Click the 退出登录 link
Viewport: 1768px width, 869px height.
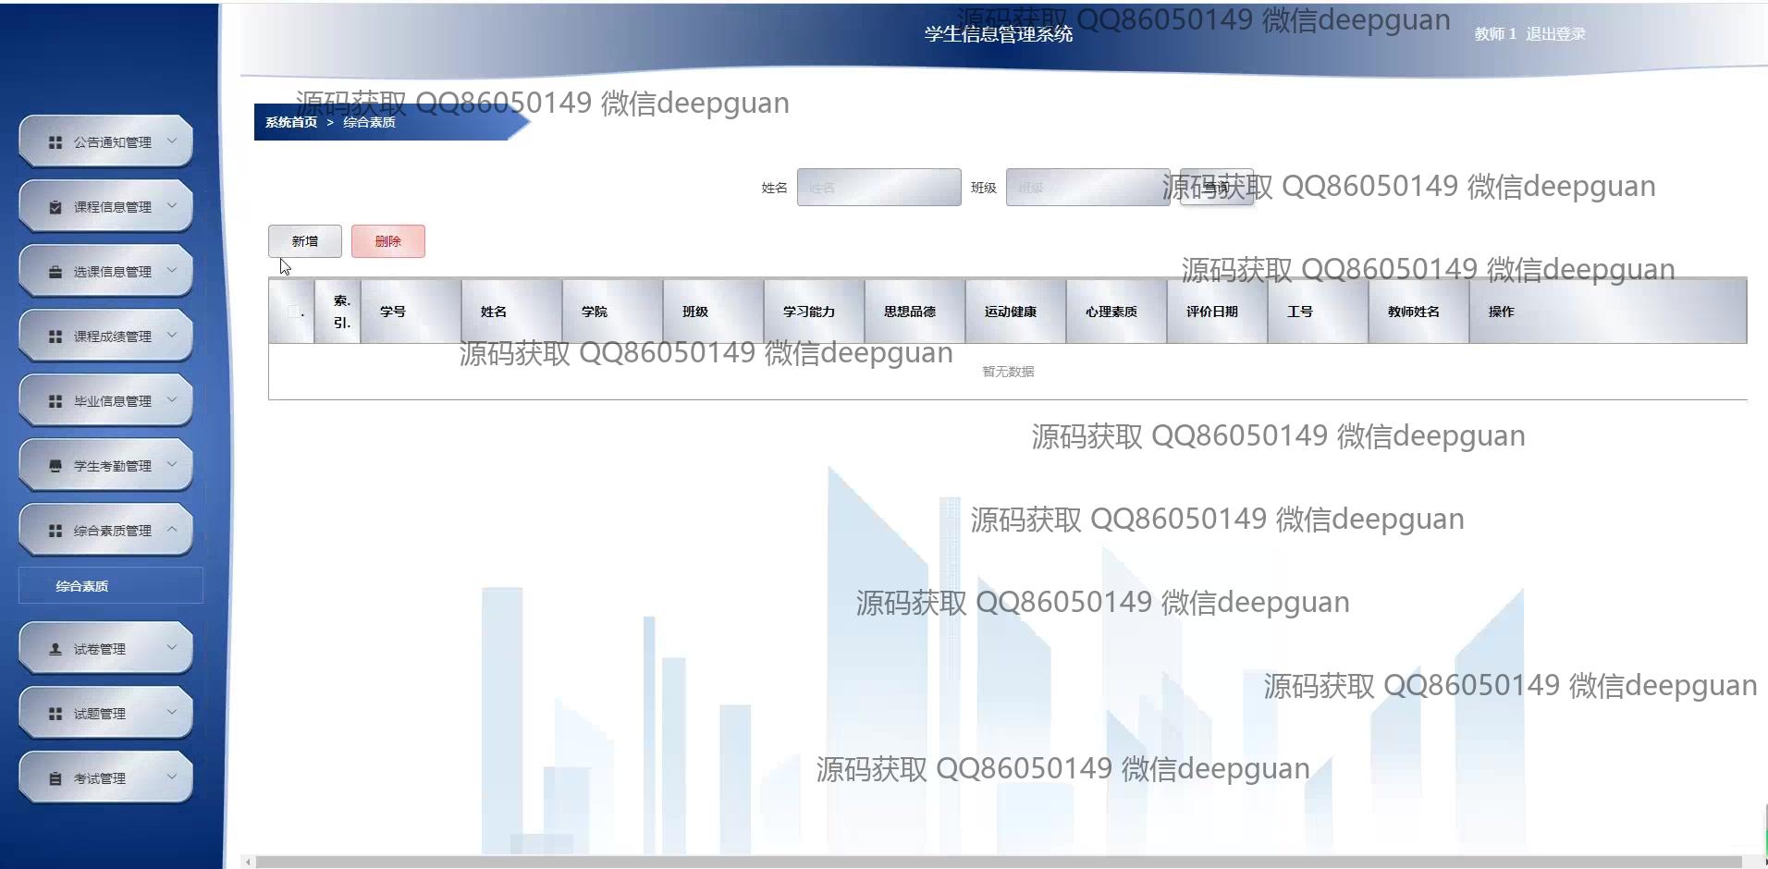(x=1555, y=34)
